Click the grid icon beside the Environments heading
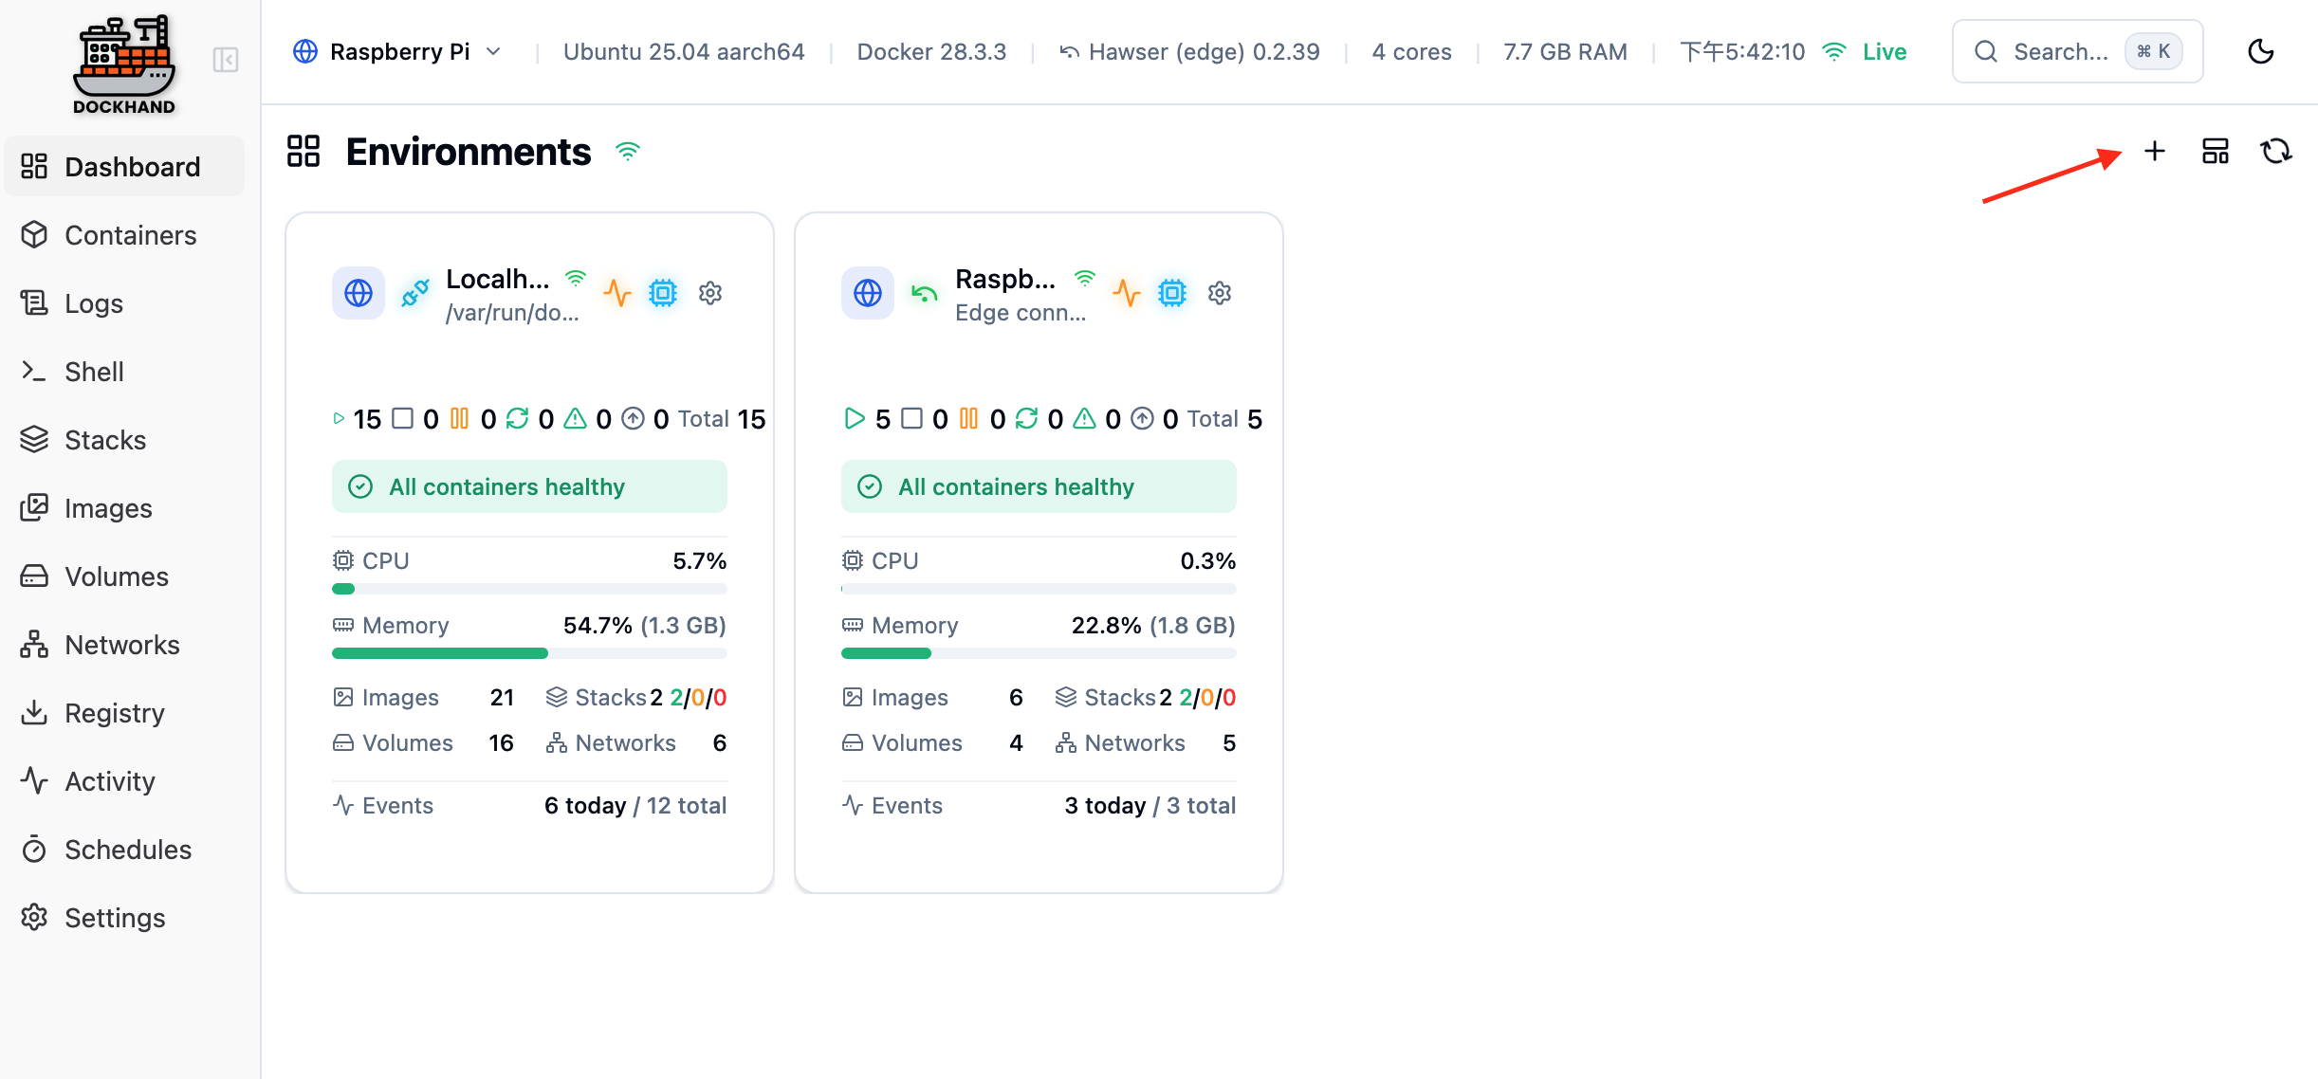Image resolution: width=2318 pixels, height=1079 pixels. (304, 151)
